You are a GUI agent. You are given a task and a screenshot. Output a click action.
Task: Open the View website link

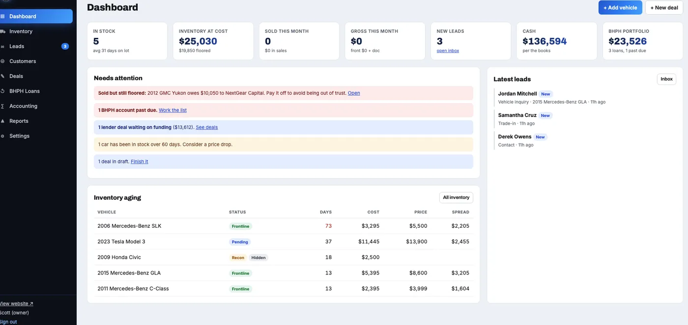pyautogui.click(x=16, y=303)
